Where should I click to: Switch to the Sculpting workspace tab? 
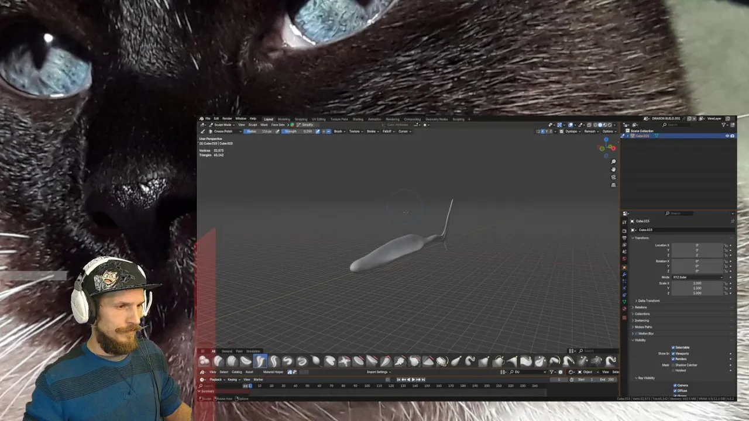301,119
